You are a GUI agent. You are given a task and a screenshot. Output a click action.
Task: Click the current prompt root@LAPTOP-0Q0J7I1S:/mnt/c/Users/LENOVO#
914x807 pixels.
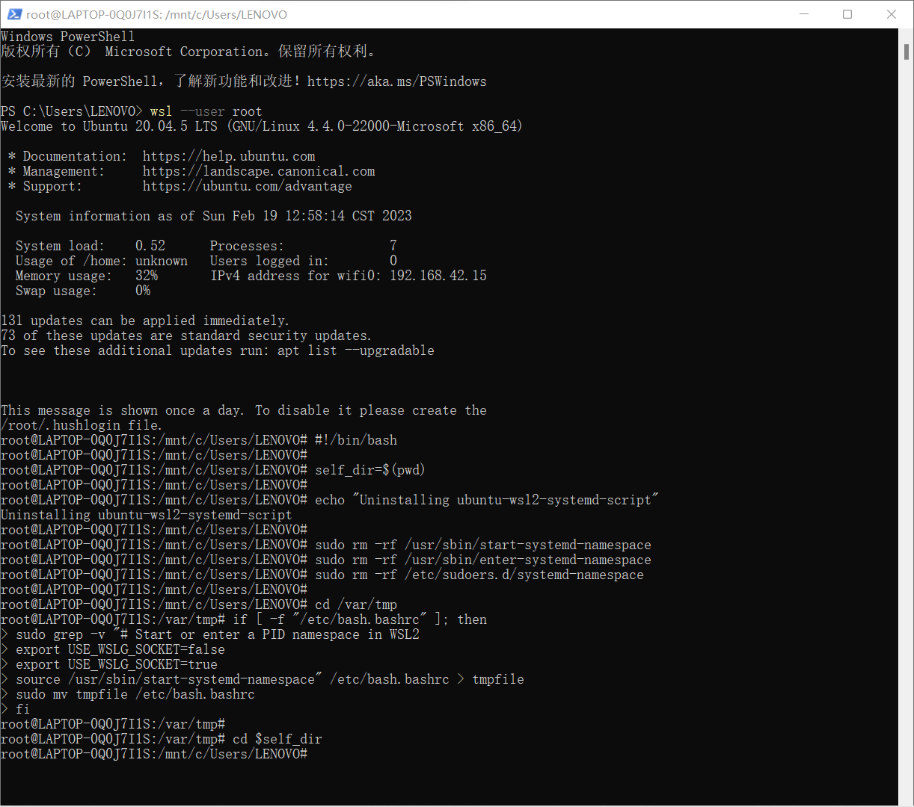pyautogui.click(x=153, y=753)
